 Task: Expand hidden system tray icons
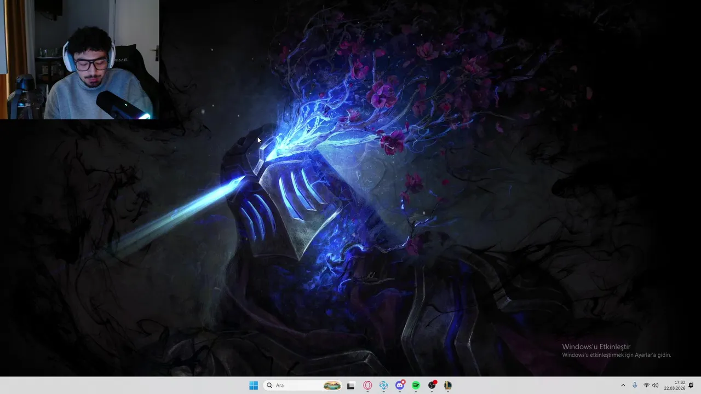[x=623, y=385]
